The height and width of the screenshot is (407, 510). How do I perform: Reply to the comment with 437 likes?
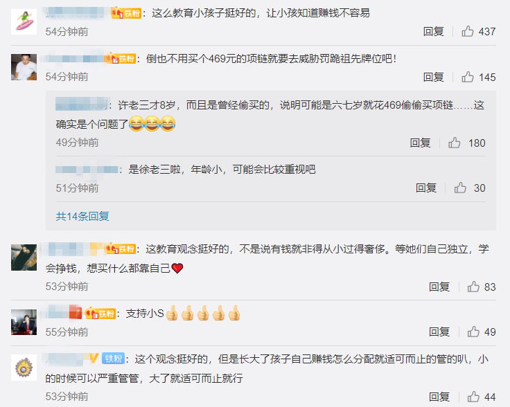(x=433, y=32)
